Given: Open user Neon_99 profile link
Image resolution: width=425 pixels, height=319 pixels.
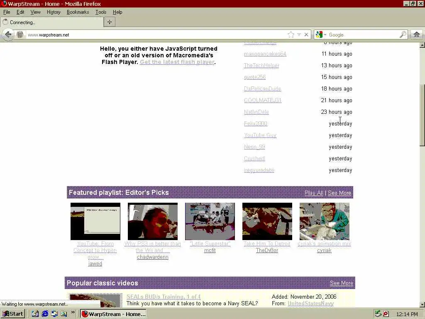Looking at the screenshot, I should point(254,147).
